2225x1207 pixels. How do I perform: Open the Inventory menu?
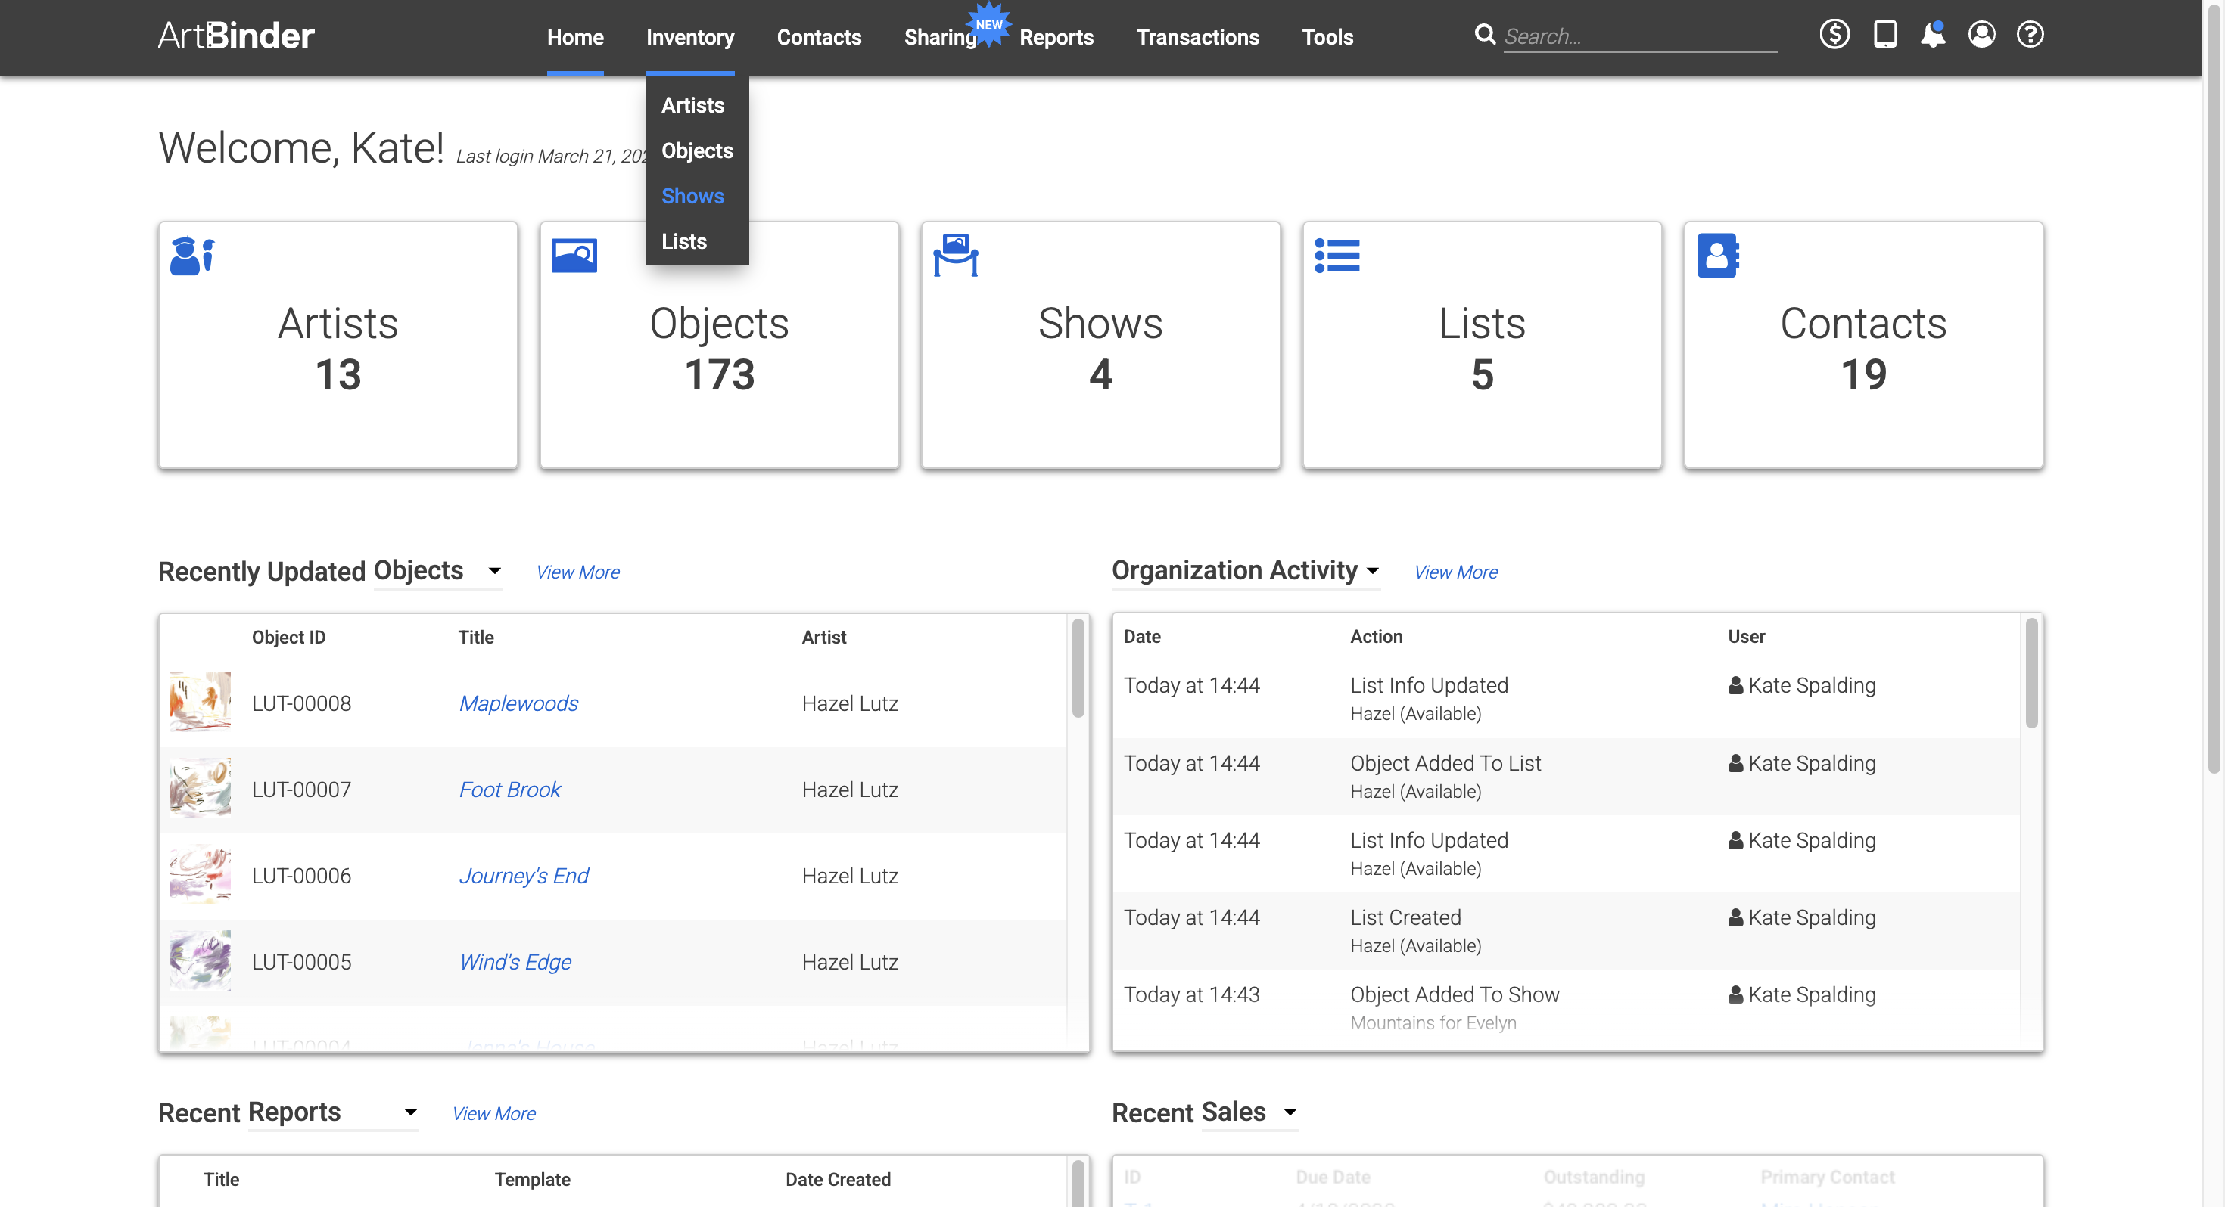pyautogui.click(x=690, y=37)
